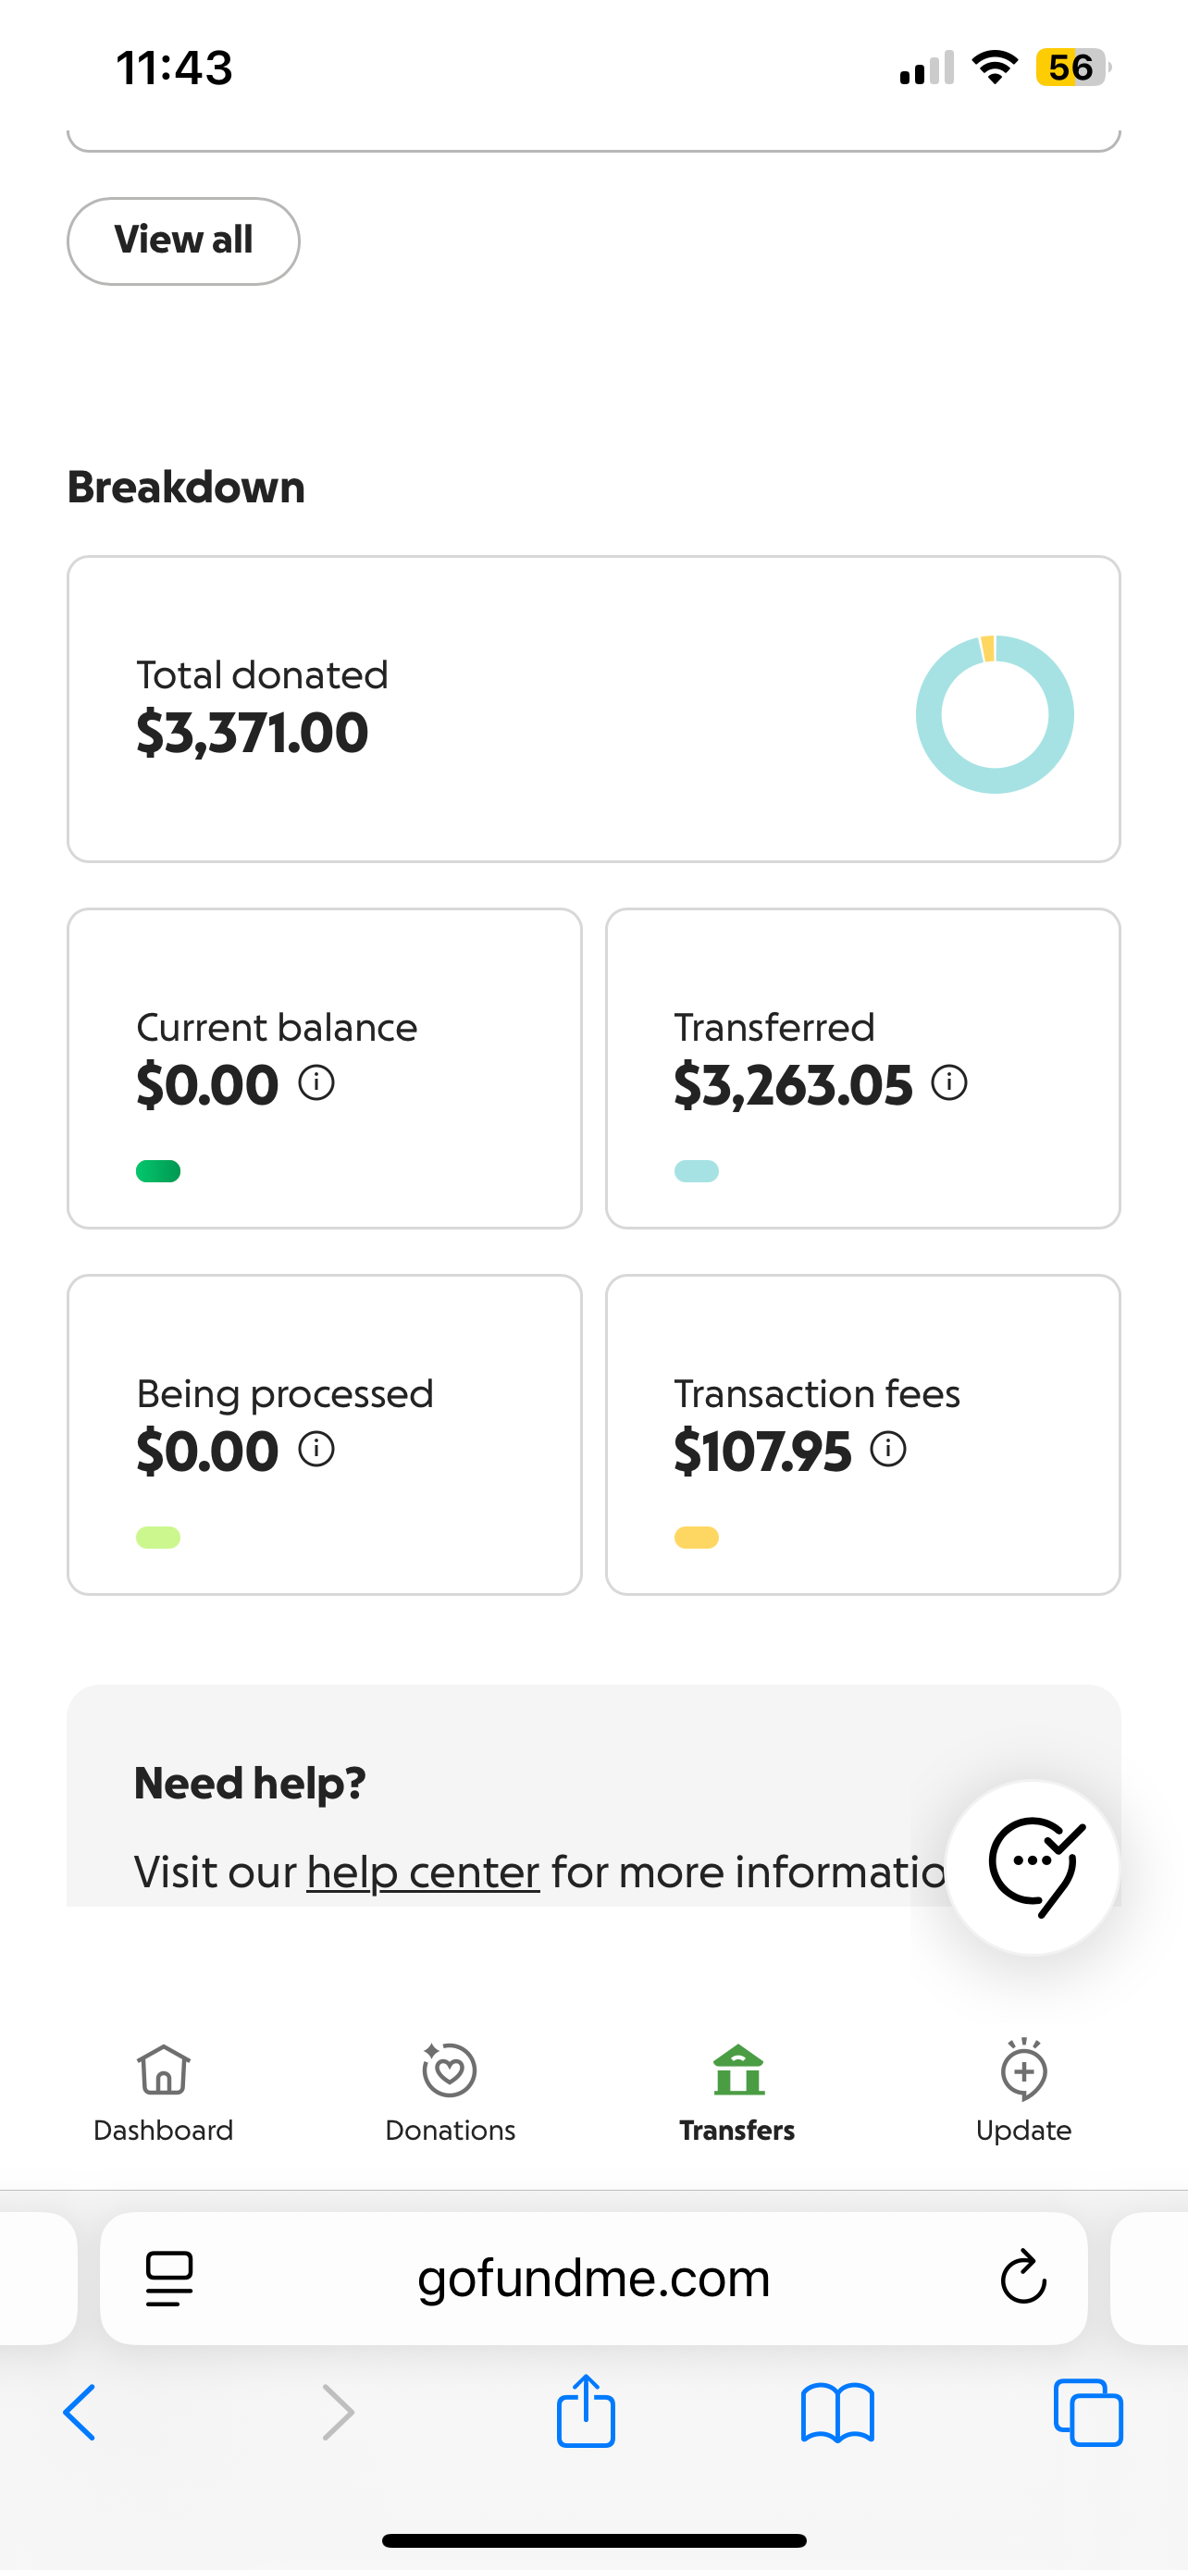The width and height of the screenshot is (1188, 2570).
Task: Tap the gofundme.com address bar
Action: click(593, 2279)
